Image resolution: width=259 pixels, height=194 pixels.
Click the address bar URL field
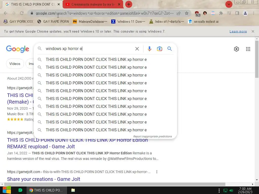click(104, 13)
